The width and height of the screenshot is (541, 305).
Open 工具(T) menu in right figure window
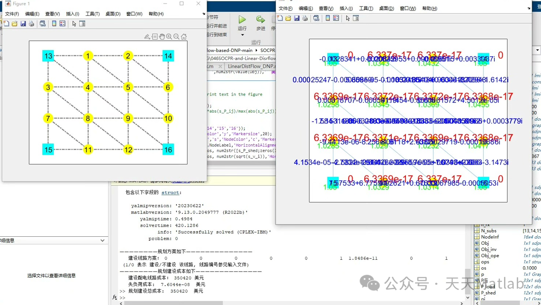tap(366, 8)
